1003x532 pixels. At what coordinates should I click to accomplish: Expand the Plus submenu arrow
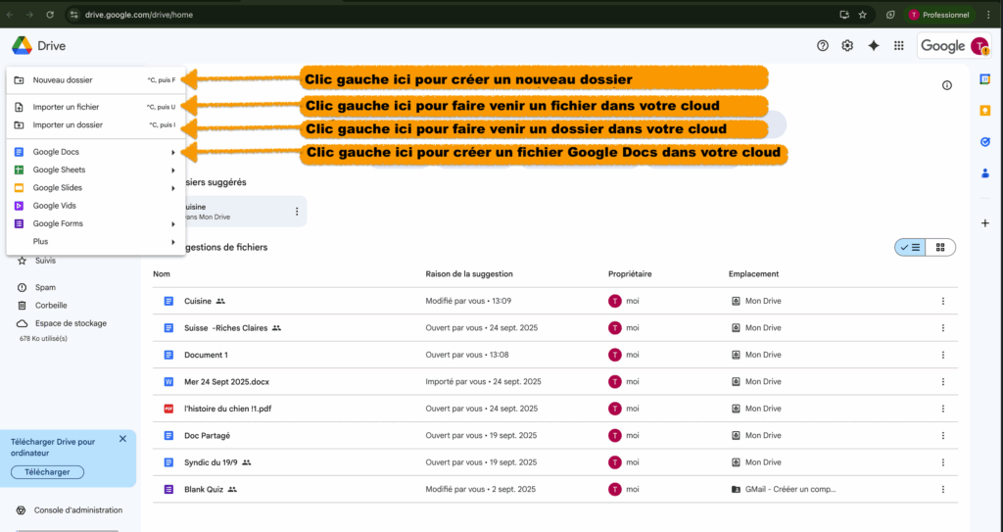click(x=173, y=242)
